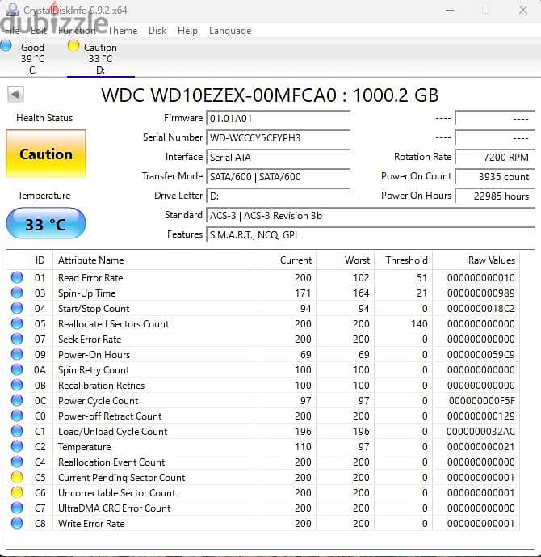Click the ID column header

point(40,260)
